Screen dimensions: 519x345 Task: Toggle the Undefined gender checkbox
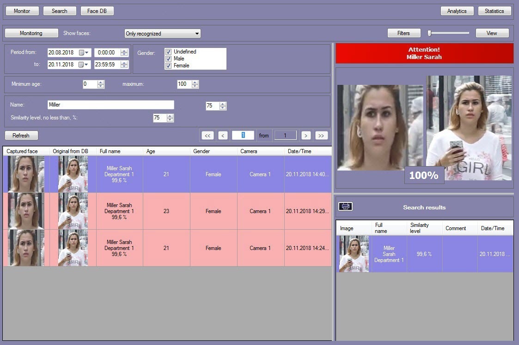pyautogui.click(x=169, y=52)
